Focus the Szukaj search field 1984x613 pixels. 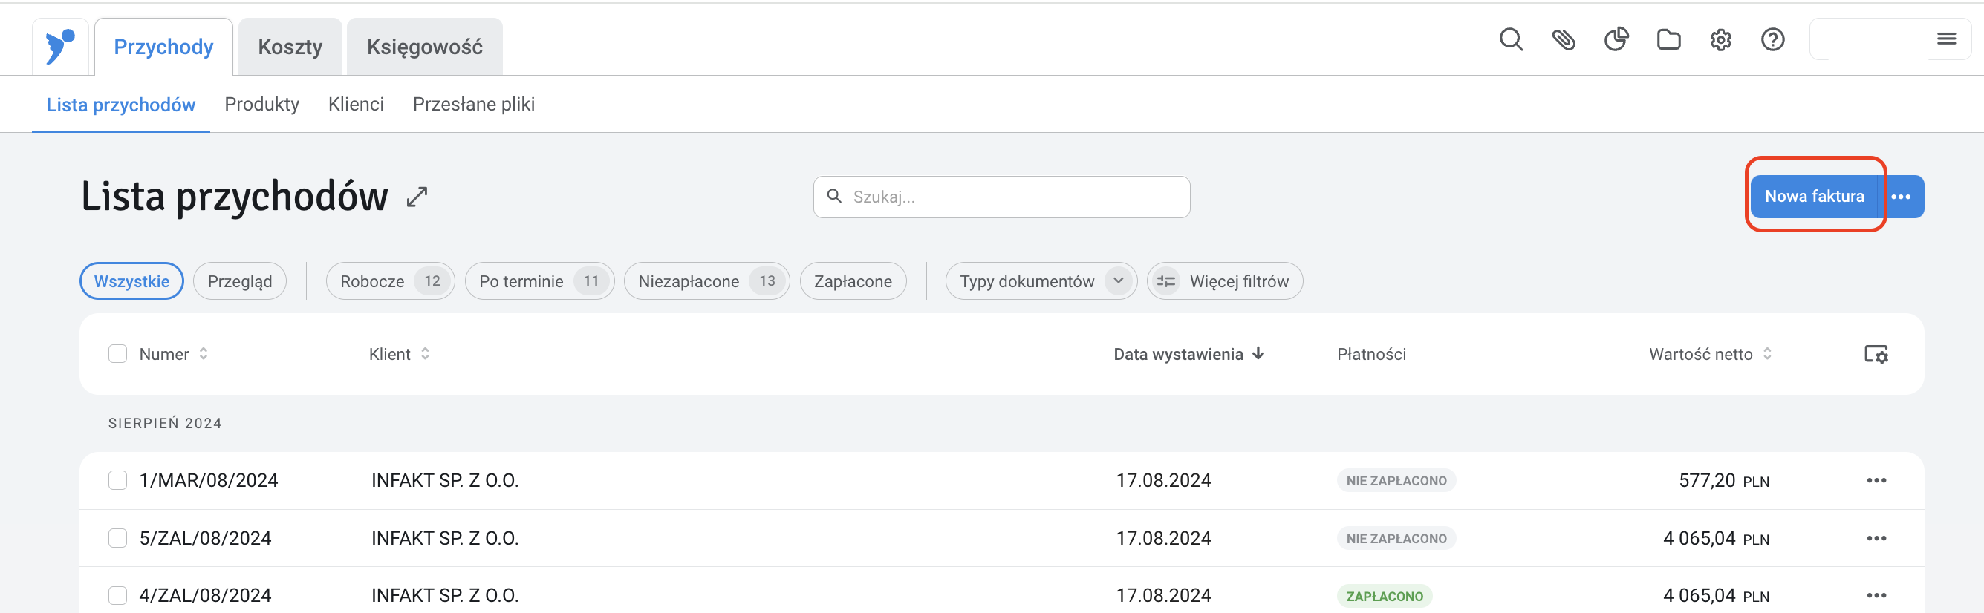click(1001, 197)
